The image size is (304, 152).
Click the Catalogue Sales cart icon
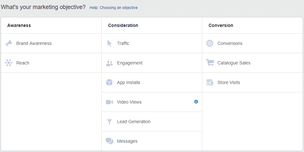(x=210, y=63)
